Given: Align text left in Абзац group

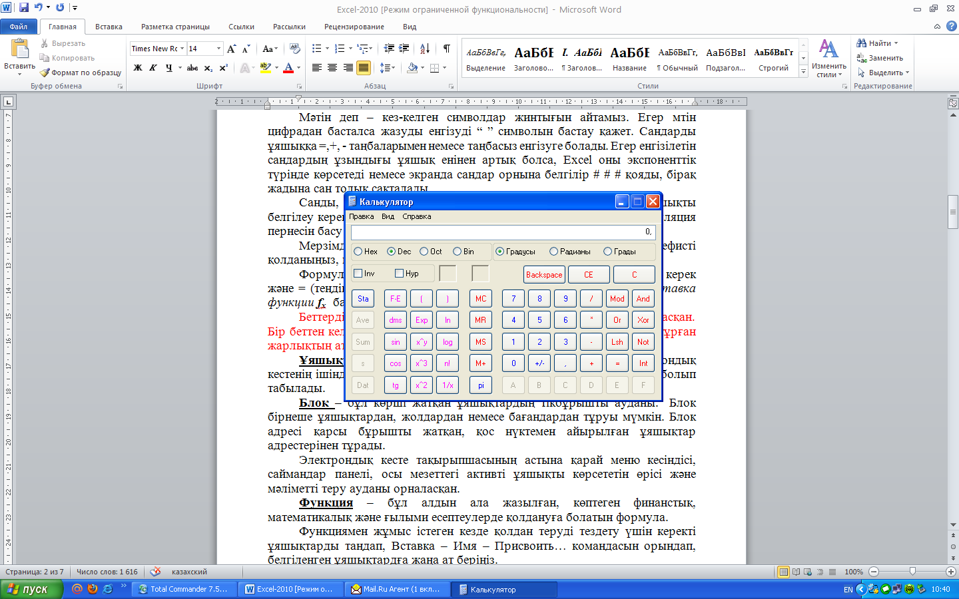Looking at the screenshot, I should [317, 68].
